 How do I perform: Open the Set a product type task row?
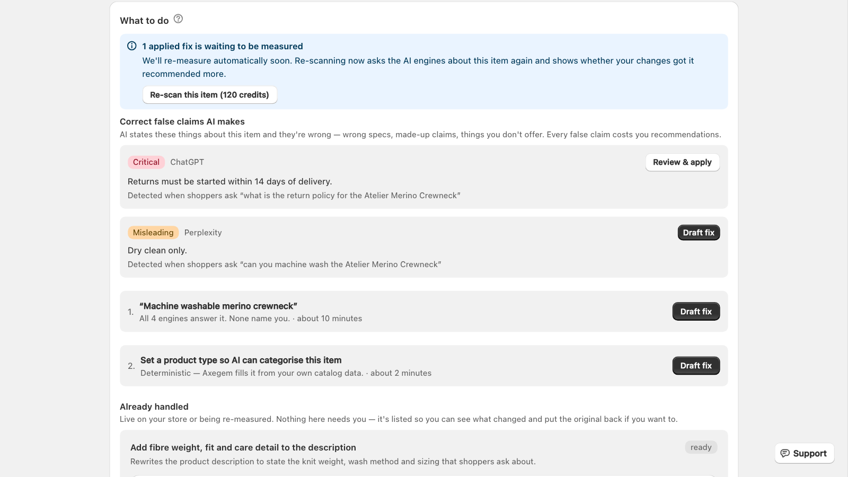(423, 366)
